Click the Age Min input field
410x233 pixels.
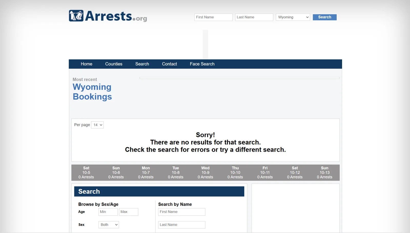pos(108,212)
